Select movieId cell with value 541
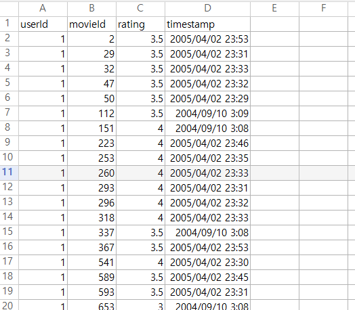The image size is (355, 310). [x=91, y=263]
